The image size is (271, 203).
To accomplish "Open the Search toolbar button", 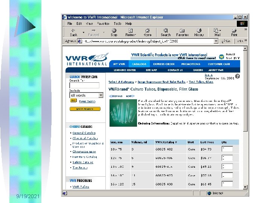I will (166, 32).
